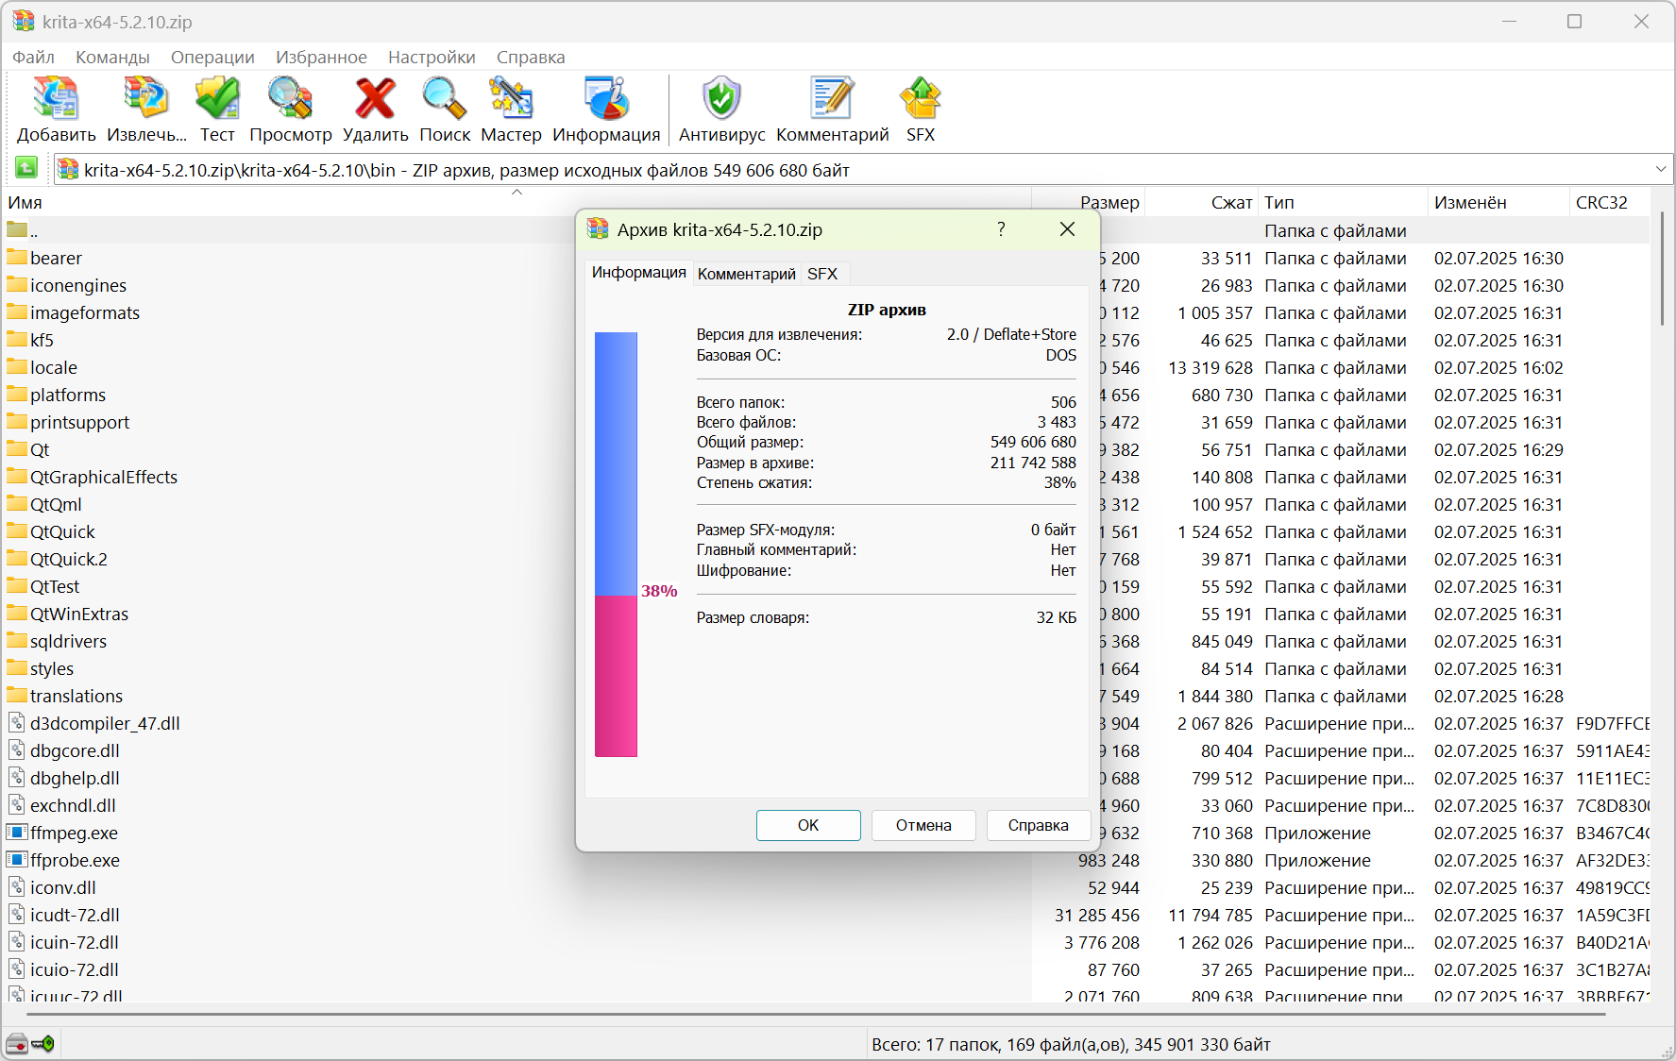Switch to the SFX dialog tab
The width and height of the screenshot is (1676, 1061).
point(822,274)
